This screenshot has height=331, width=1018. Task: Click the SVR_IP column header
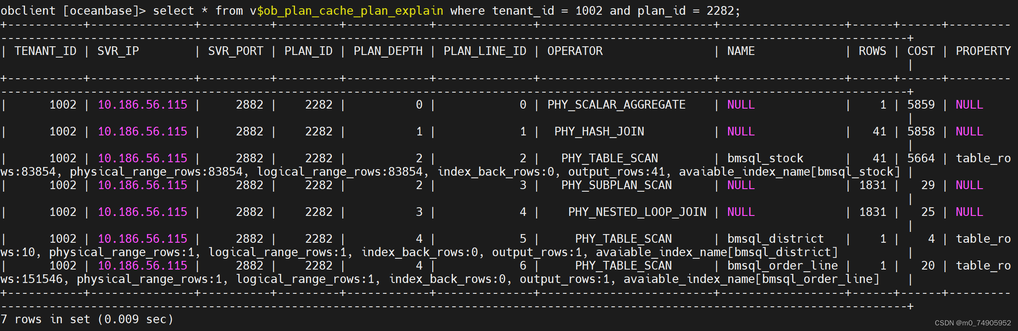[118, 51]
